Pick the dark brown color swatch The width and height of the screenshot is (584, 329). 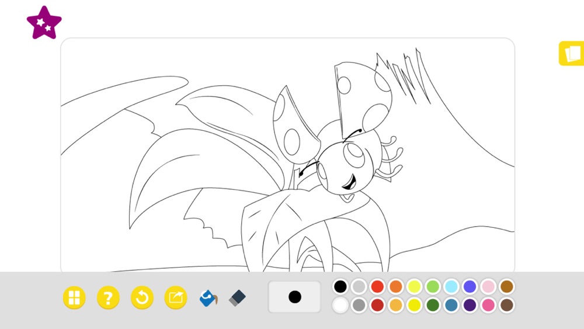point(507,305)
